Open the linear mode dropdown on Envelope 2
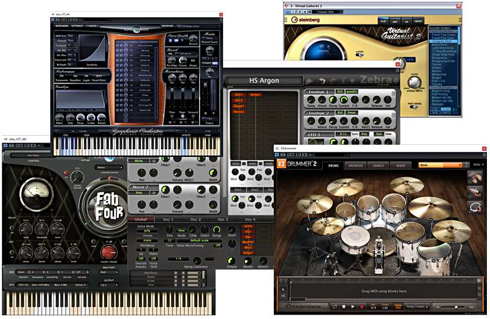 352,112
